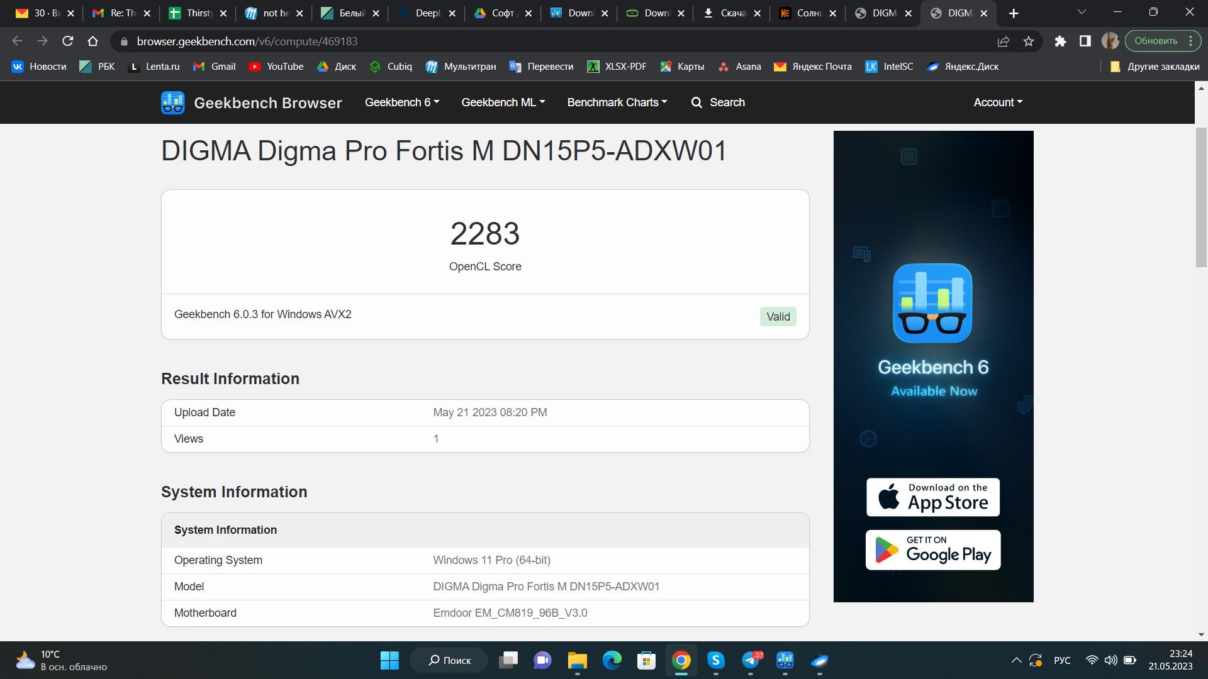
Task: Open the Перевести bookmark
Action: tap(542, 67)
